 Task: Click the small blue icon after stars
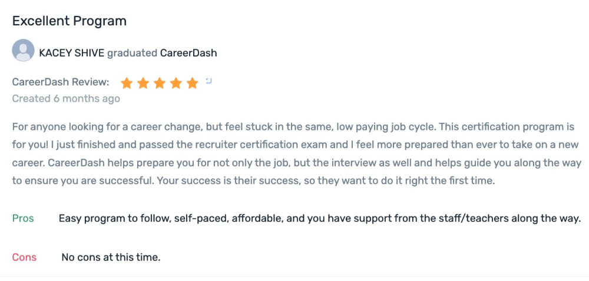[x=209, y=81]
